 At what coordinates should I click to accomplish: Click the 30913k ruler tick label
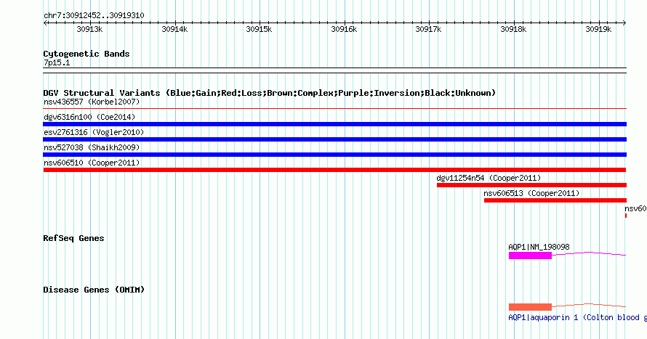tap(89, 29)
